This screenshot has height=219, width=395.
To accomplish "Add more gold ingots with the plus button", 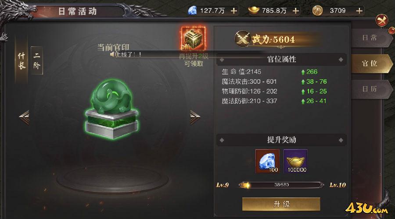I will (x=296, y=11).
